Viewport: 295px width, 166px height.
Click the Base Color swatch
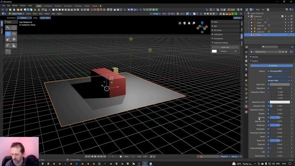tap(280, 84)
